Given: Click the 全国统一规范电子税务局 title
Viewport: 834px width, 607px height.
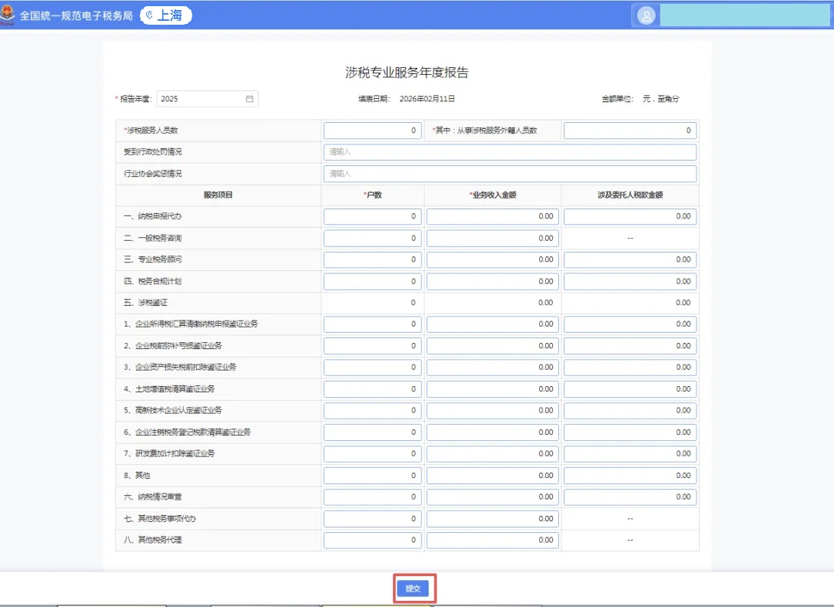Looking at the screenshot, I should tap(76, 15).
